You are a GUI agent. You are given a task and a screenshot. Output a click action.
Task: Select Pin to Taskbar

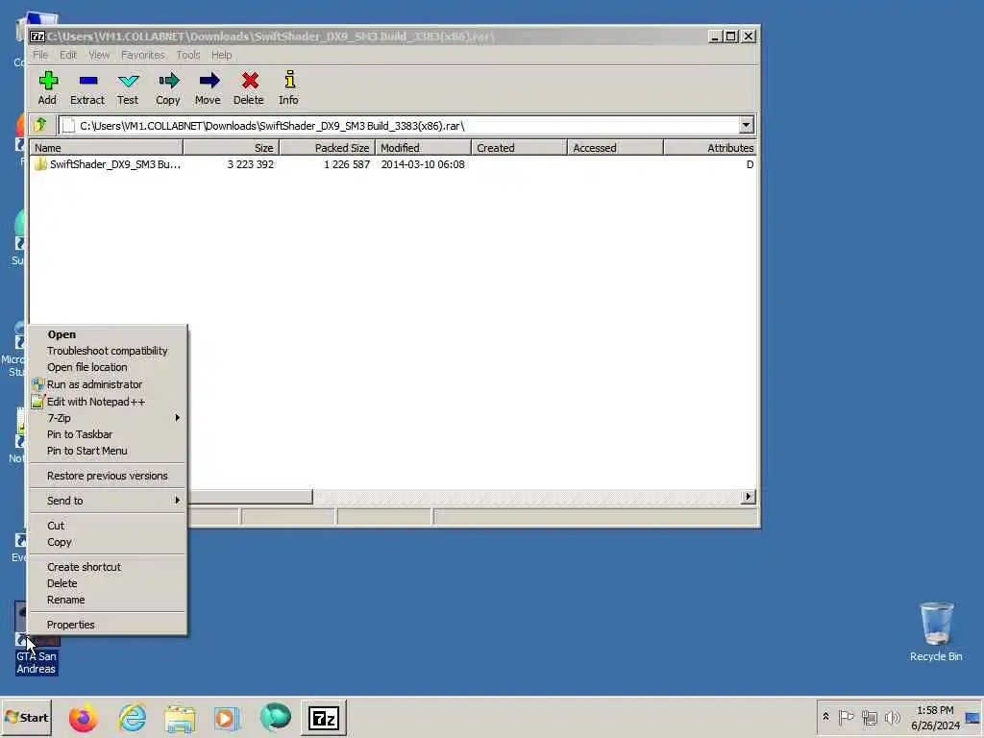click(x=108, y=434)
